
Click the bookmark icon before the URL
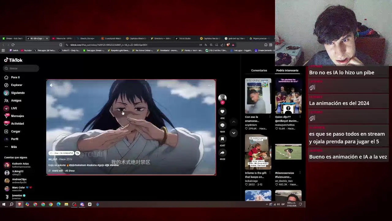pos(61,45)
